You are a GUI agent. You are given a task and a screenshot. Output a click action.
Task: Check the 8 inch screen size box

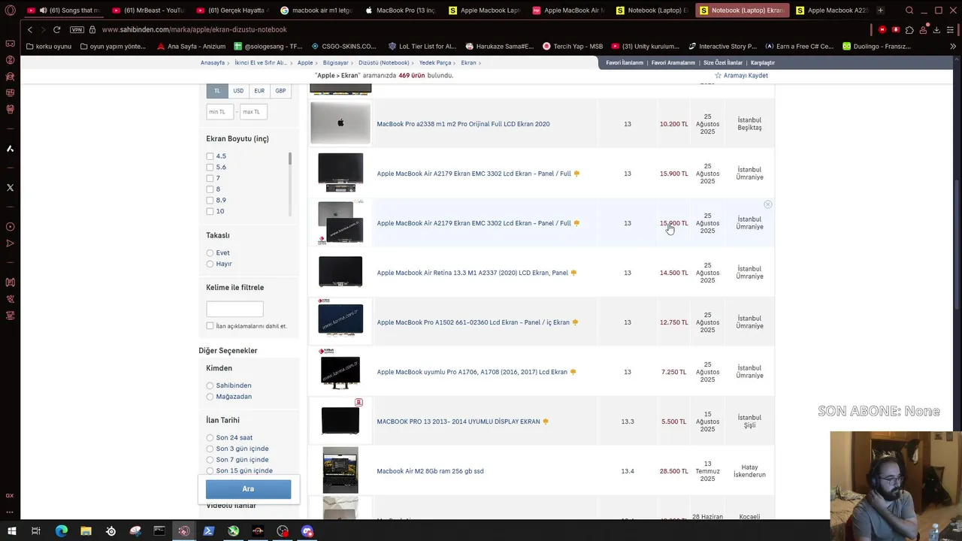pos(210,189)
